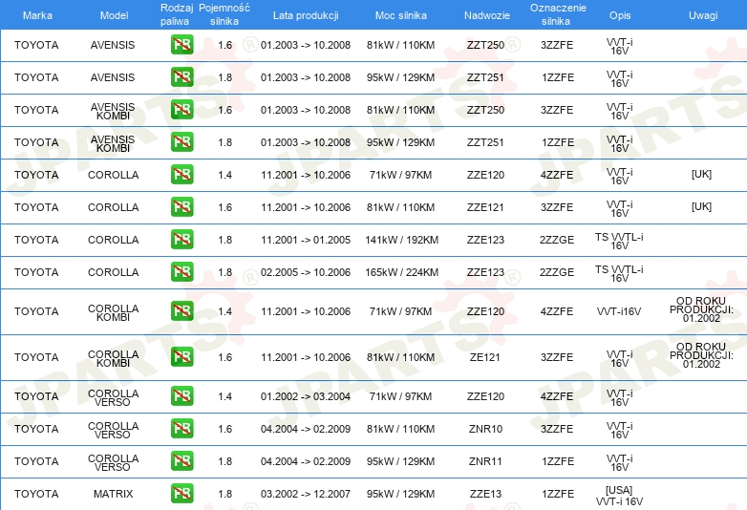This screenshot has height=510, width=747.
Task: Select the ZZE13 body code cell
Action: pyautogui.click(x=485, y=494)
